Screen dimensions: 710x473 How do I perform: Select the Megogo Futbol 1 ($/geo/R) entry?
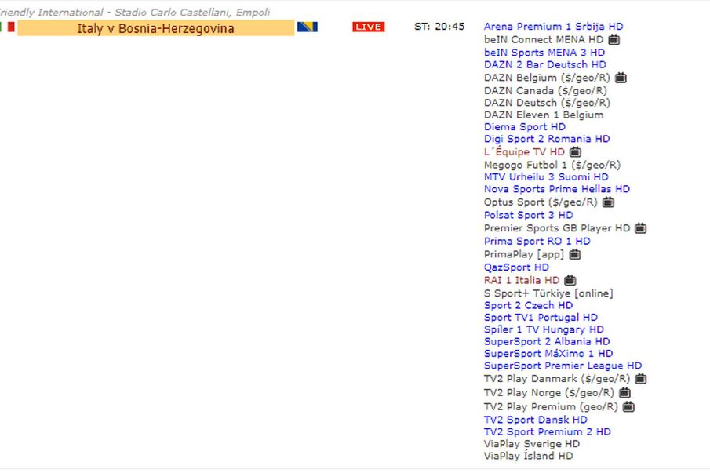(552, 166)
